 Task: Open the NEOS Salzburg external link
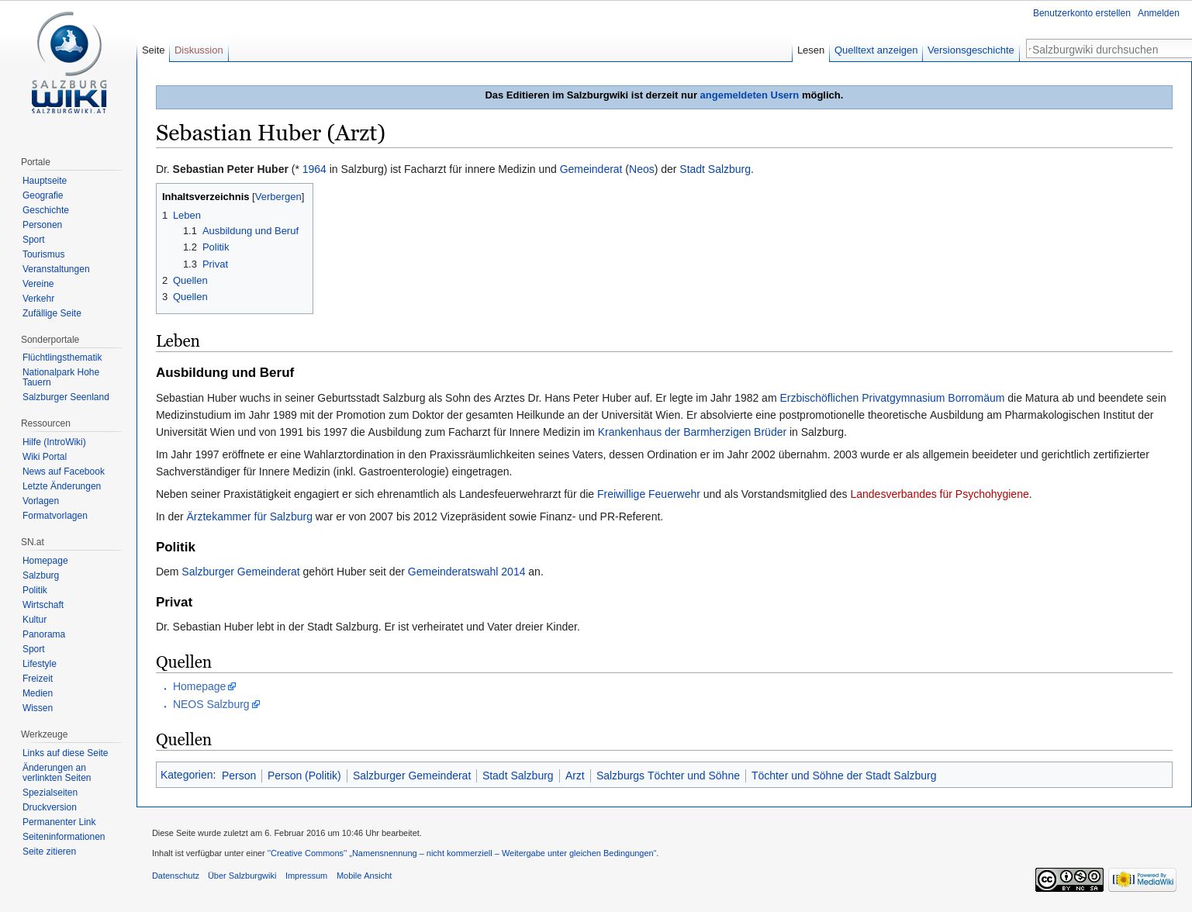click(x=216, y=704)
